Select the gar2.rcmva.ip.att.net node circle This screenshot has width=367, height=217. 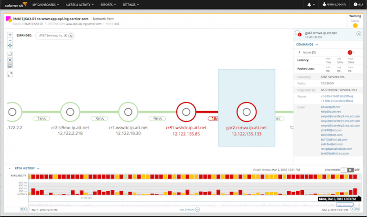(247, 112)
